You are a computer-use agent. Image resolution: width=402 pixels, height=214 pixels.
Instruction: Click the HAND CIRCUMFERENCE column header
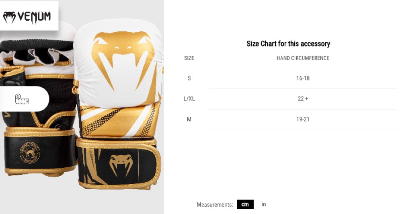coord(303,58)
